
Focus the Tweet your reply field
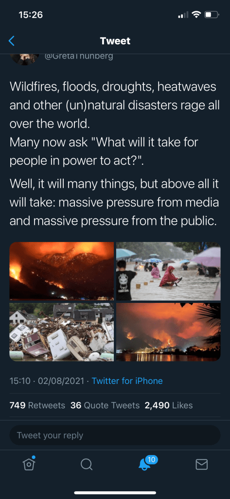115,435
